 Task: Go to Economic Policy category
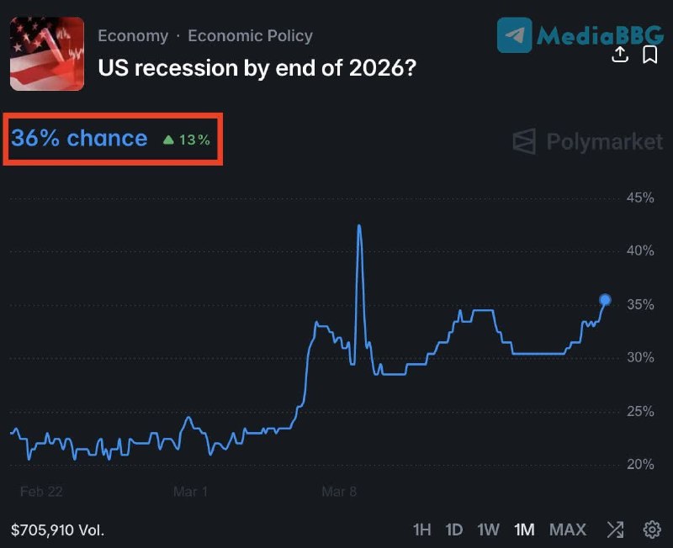click(x=250, y=36)
